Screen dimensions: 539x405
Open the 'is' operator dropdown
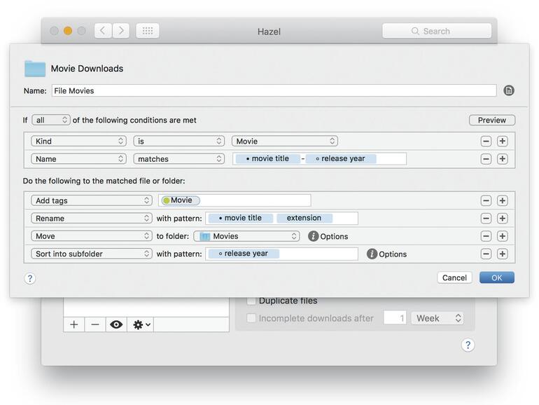tap(178, 141)
